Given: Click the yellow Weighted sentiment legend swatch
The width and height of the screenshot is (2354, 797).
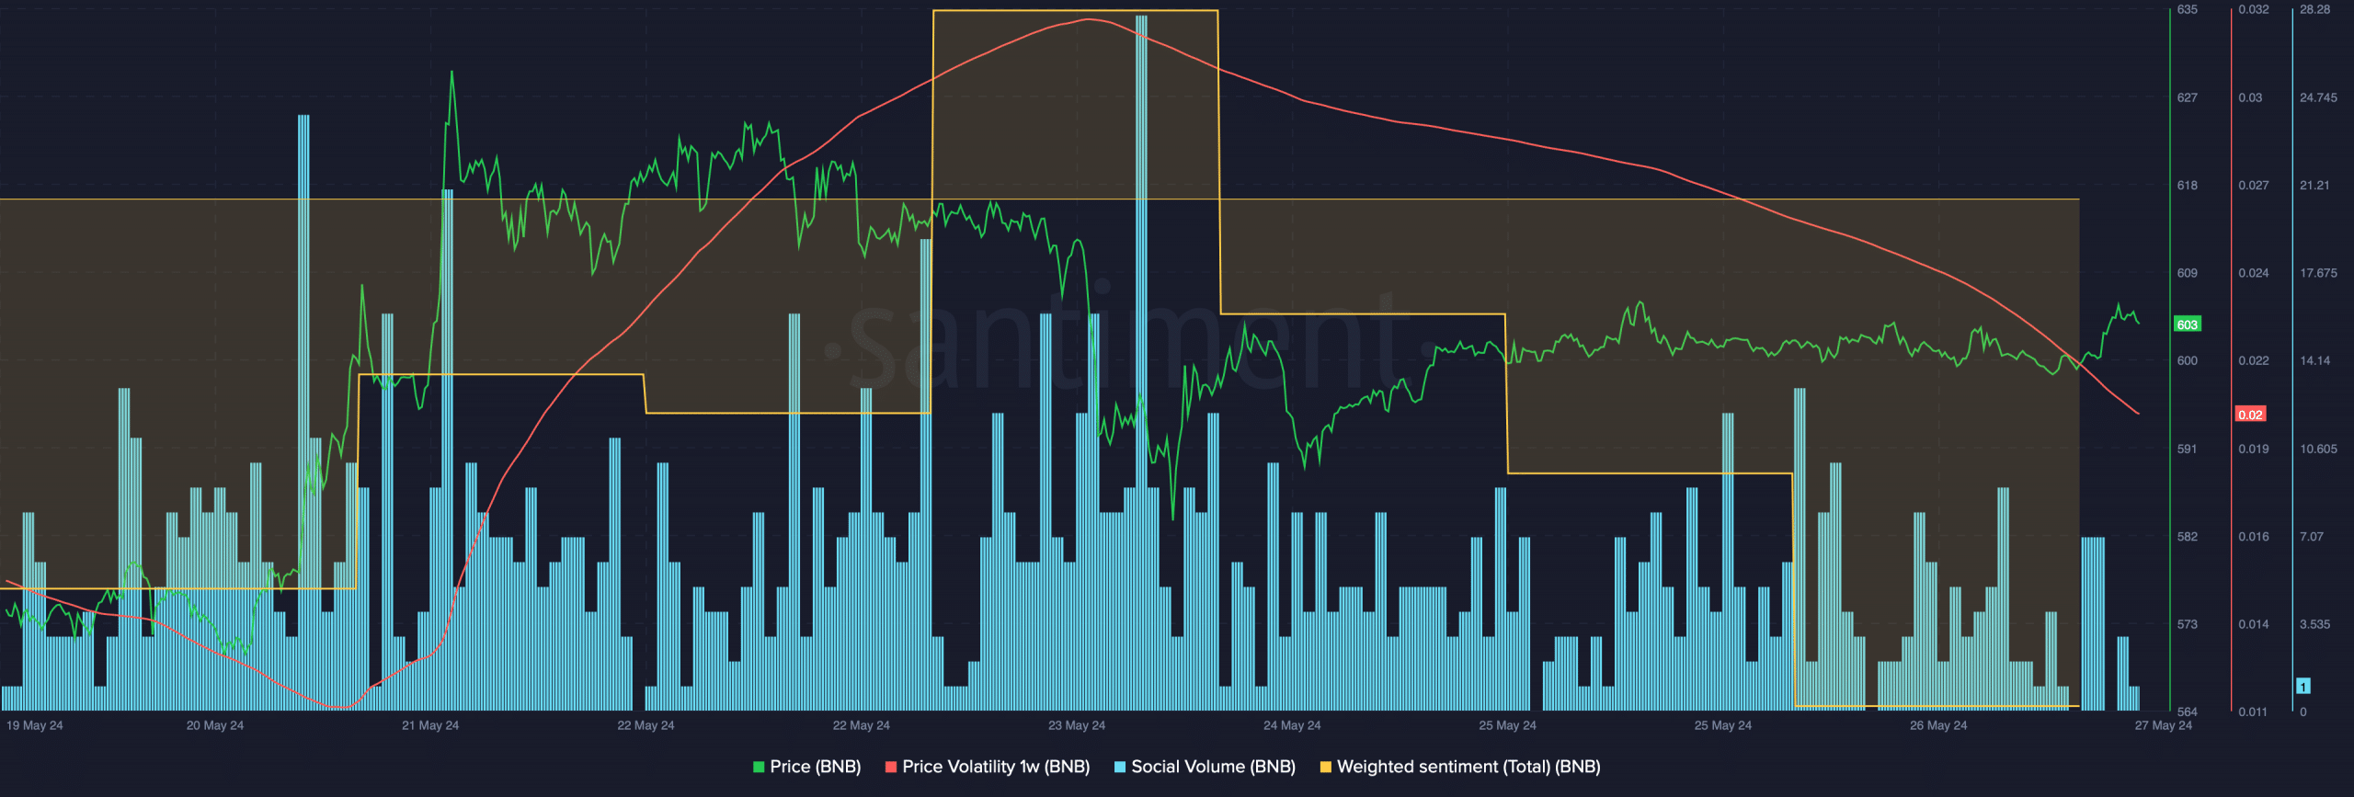Looking at the screenshot, I should pos(1326,767).
